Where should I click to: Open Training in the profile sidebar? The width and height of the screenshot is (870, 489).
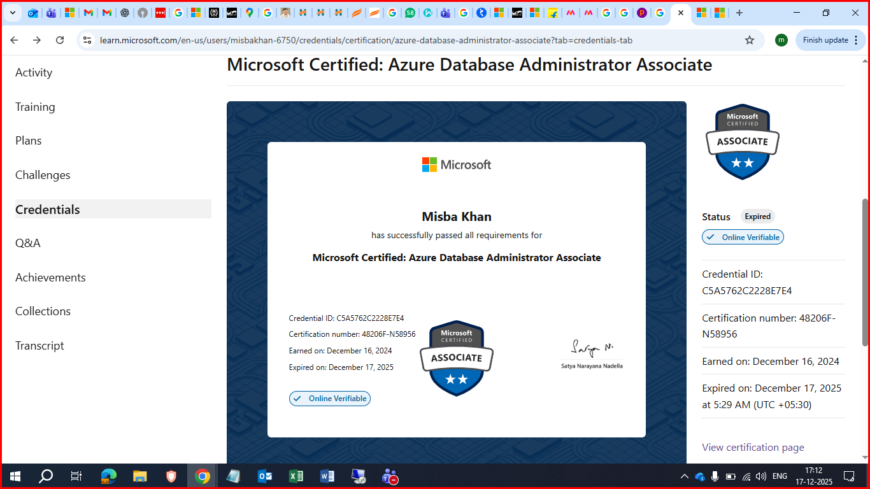coord(35,107)
